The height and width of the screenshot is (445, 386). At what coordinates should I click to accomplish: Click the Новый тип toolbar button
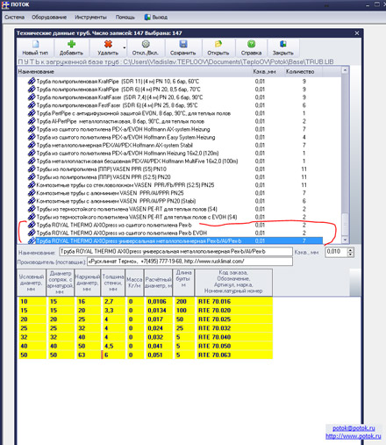(35, 48)
